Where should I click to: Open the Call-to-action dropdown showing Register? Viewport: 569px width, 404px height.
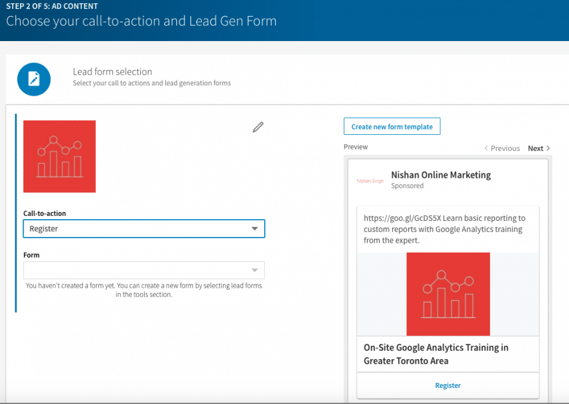pos(143,229)
